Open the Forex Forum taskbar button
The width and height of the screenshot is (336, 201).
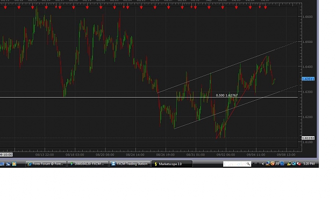click(46, 164)
